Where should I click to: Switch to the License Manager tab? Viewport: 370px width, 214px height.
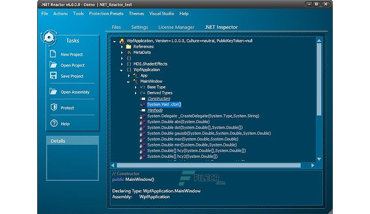tap(176, 27)
